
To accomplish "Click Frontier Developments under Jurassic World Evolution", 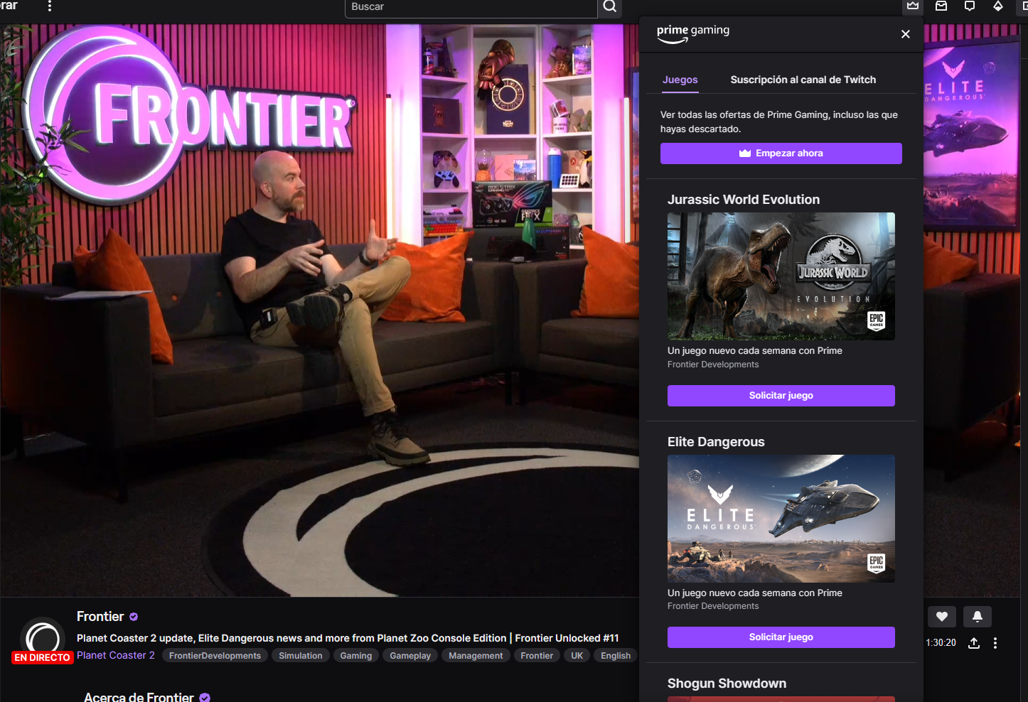I will click(713, 364).
